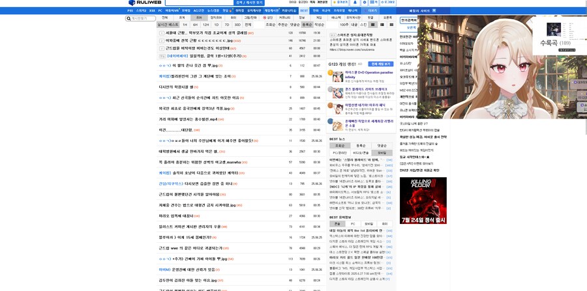Select 등록순 tab under BEST 뉴스
The image size is (587, 291).
(361, 146)
